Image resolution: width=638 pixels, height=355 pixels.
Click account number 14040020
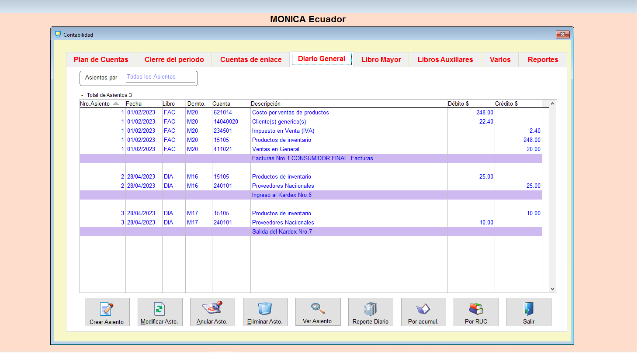pos(226,122)
